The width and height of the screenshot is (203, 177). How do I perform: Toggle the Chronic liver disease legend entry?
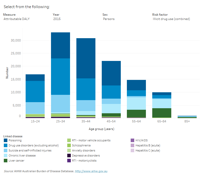[x=5, y=156]
